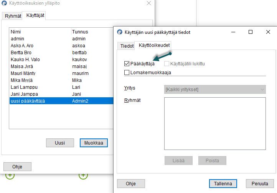Select user Bertta Bro
Image resolution: width=277 pixels, height=193 pixels.
point(61,52)
